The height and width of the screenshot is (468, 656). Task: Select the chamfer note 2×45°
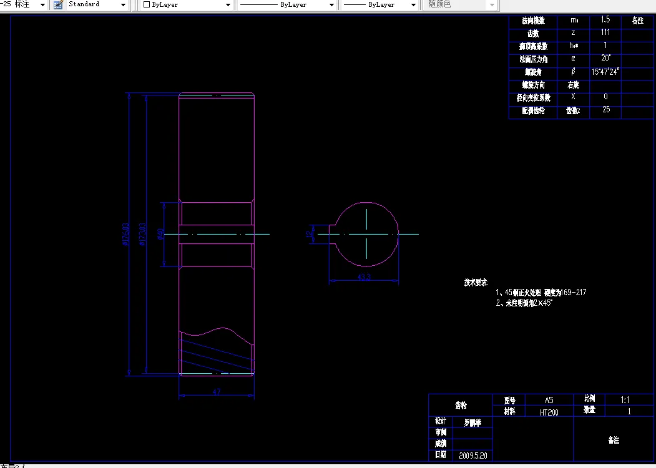(x=524, y=303)
